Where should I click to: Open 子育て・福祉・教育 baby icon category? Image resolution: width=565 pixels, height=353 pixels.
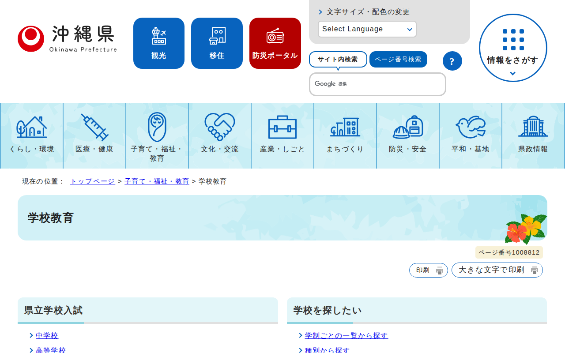click(157, 128)
